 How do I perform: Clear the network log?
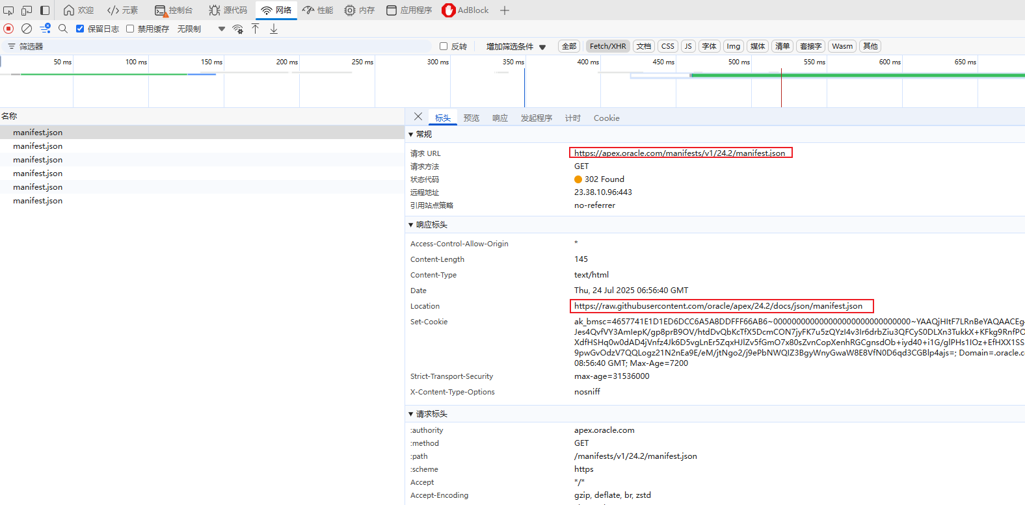[27, 29]
